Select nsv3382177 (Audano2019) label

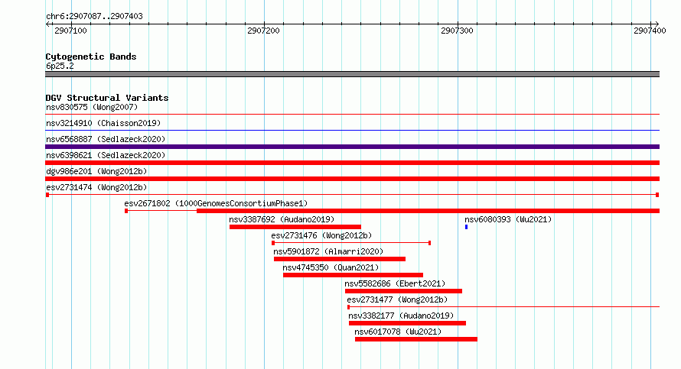[x=401, y=316]
